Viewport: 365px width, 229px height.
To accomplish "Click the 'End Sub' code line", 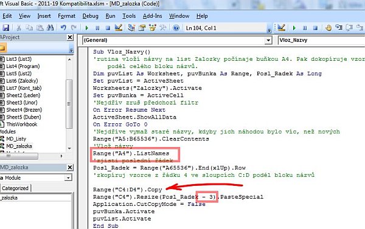I will point(105,226).
